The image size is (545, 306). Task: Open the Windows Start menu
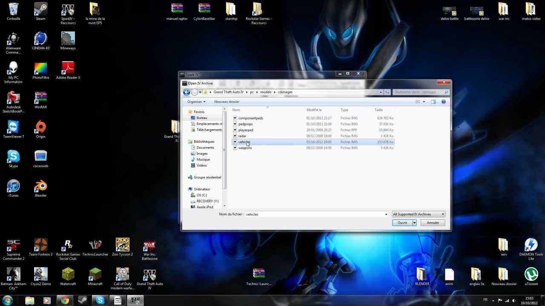click(8, 300)
